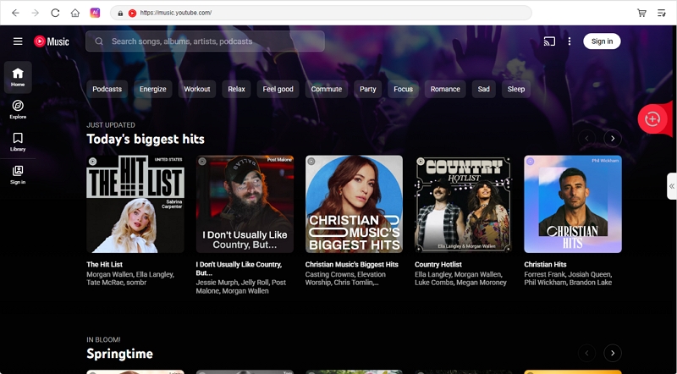Click the YouTube Music logo
Image resolution: width=677 pixels, height=374 pixels.
(52, 41)
